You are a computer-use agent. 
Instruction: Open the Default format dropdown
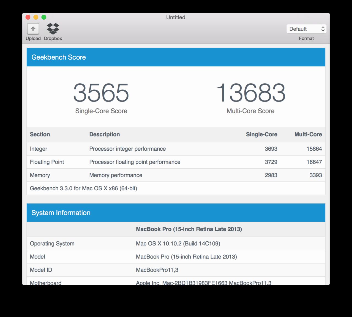pyautogui.click(x=306, y=29)
